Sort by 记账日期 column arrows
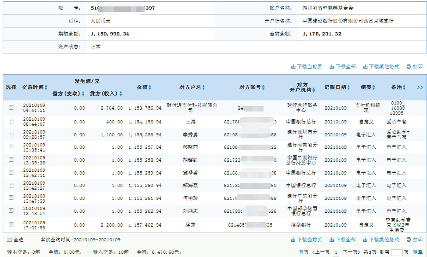The height and width of the screenshot is (257, 427). (x=349, y=87)
